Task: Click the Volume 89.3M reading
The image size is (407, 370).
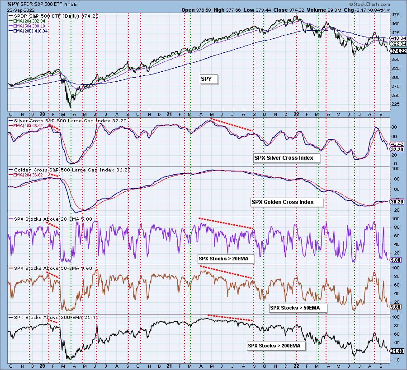Action: coord(324,10)
